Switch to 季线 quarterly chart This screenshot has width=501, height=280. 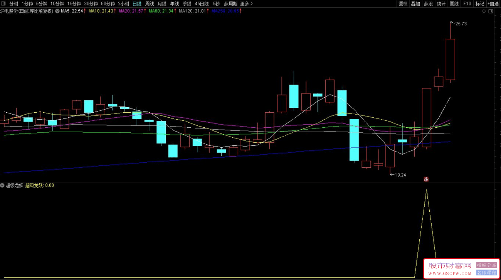pyautogui.click(x=187, y=3)
